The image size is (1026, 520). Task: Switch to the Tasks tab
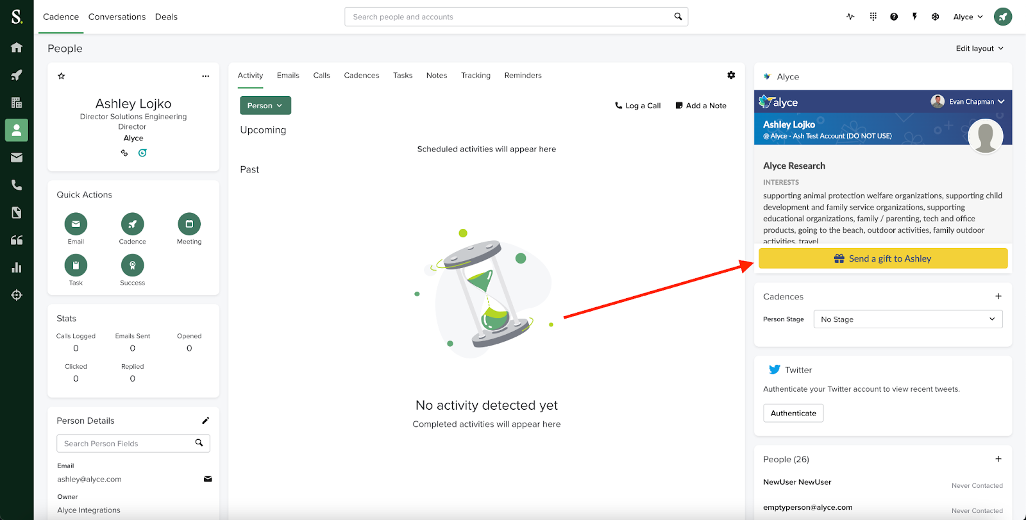(403, 76)
